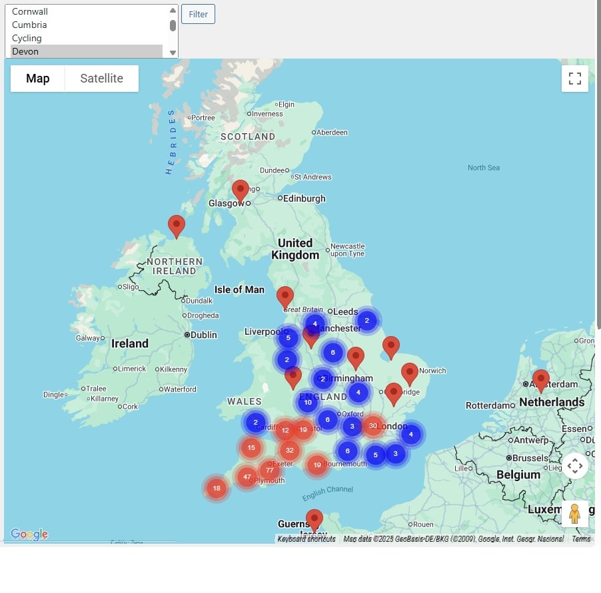The height and width of the screenshot is (593, 601).
Task: Select the Street View pegman icon
Action: point(574,514)
